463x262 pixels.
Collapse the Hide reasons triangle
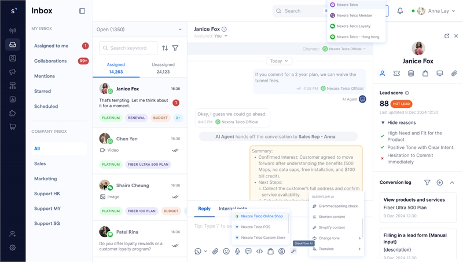pyautogui.click(x=383, y=122)
